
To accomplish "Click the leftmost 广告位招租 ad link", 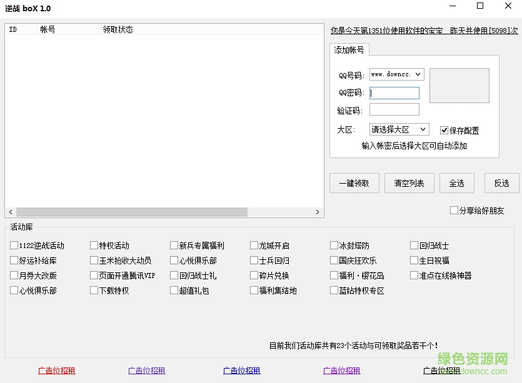I will 56,370.
